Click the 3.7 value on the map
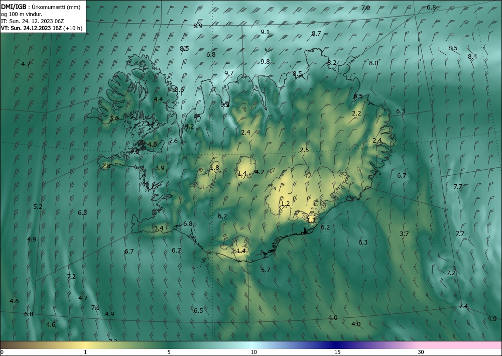 [404, 234]
